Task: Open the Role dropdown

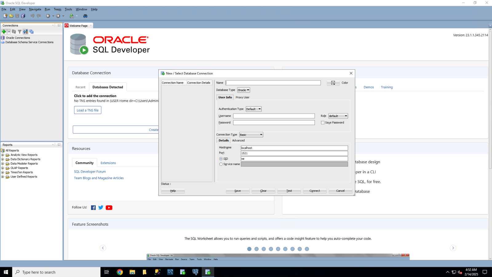Action: 338,116
